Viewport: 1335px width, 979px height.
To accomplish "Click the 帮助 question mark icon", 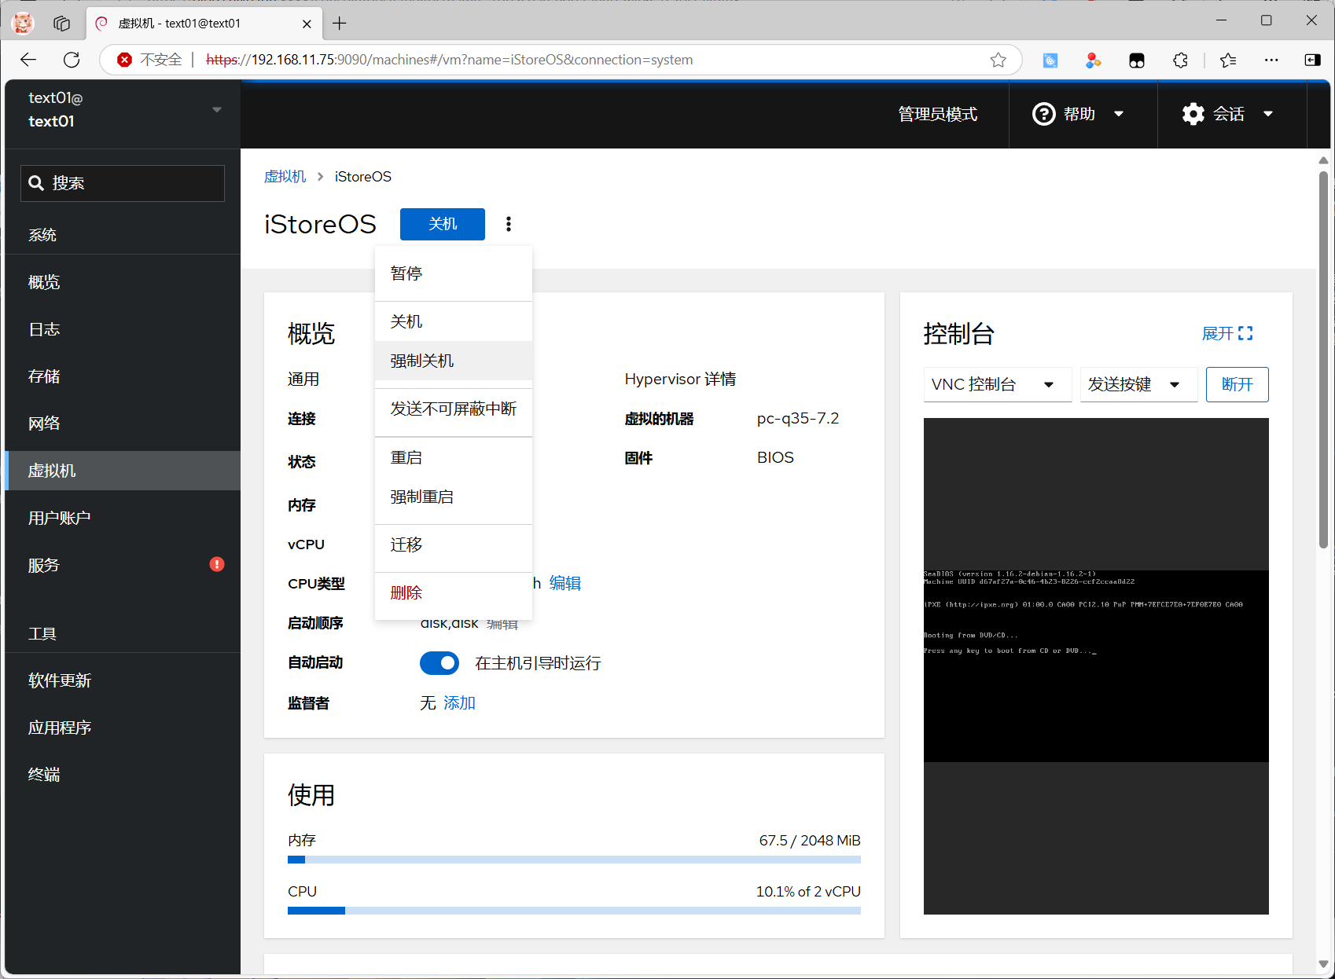I will coord(1043,114).
